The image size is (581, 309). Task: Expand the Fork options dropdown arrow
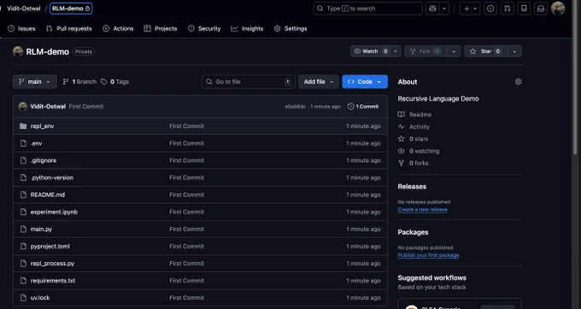tap(454, 51)
